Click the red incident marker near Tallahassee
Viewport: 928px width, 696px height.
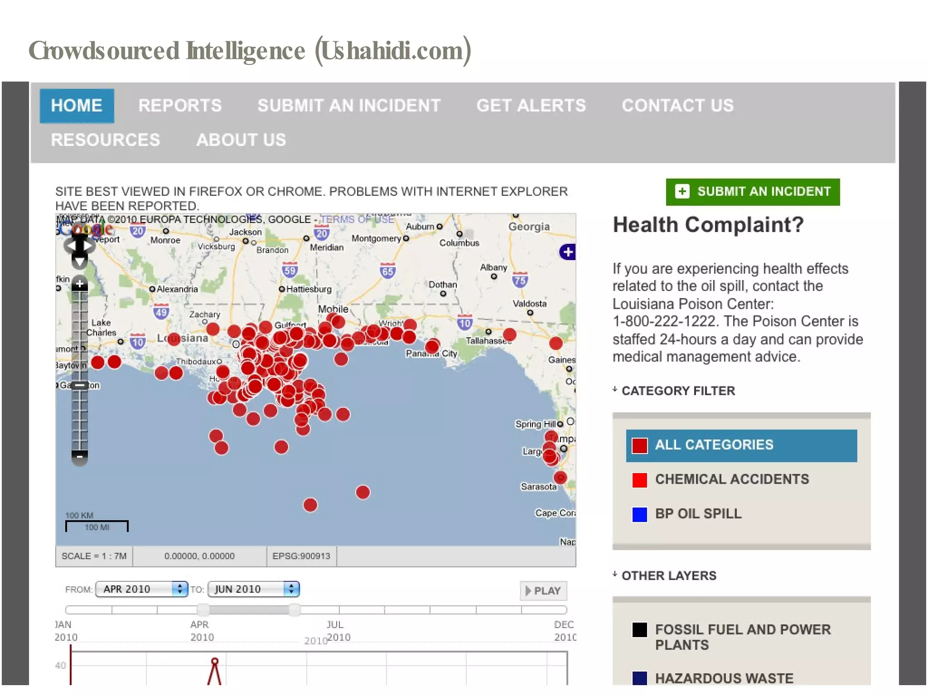[510, 335]
